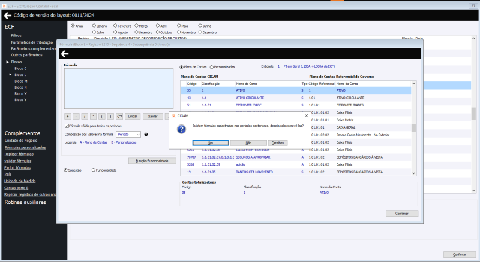Select the Janeiro period radio button

tap(94, 26)
